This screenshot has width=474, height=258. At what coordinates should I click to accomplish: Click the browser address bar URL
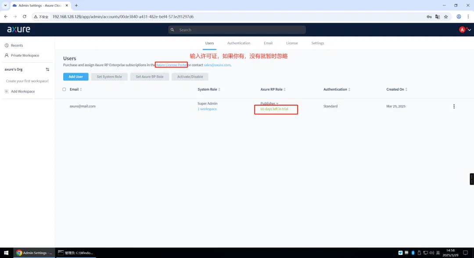(x=123, y=17)
